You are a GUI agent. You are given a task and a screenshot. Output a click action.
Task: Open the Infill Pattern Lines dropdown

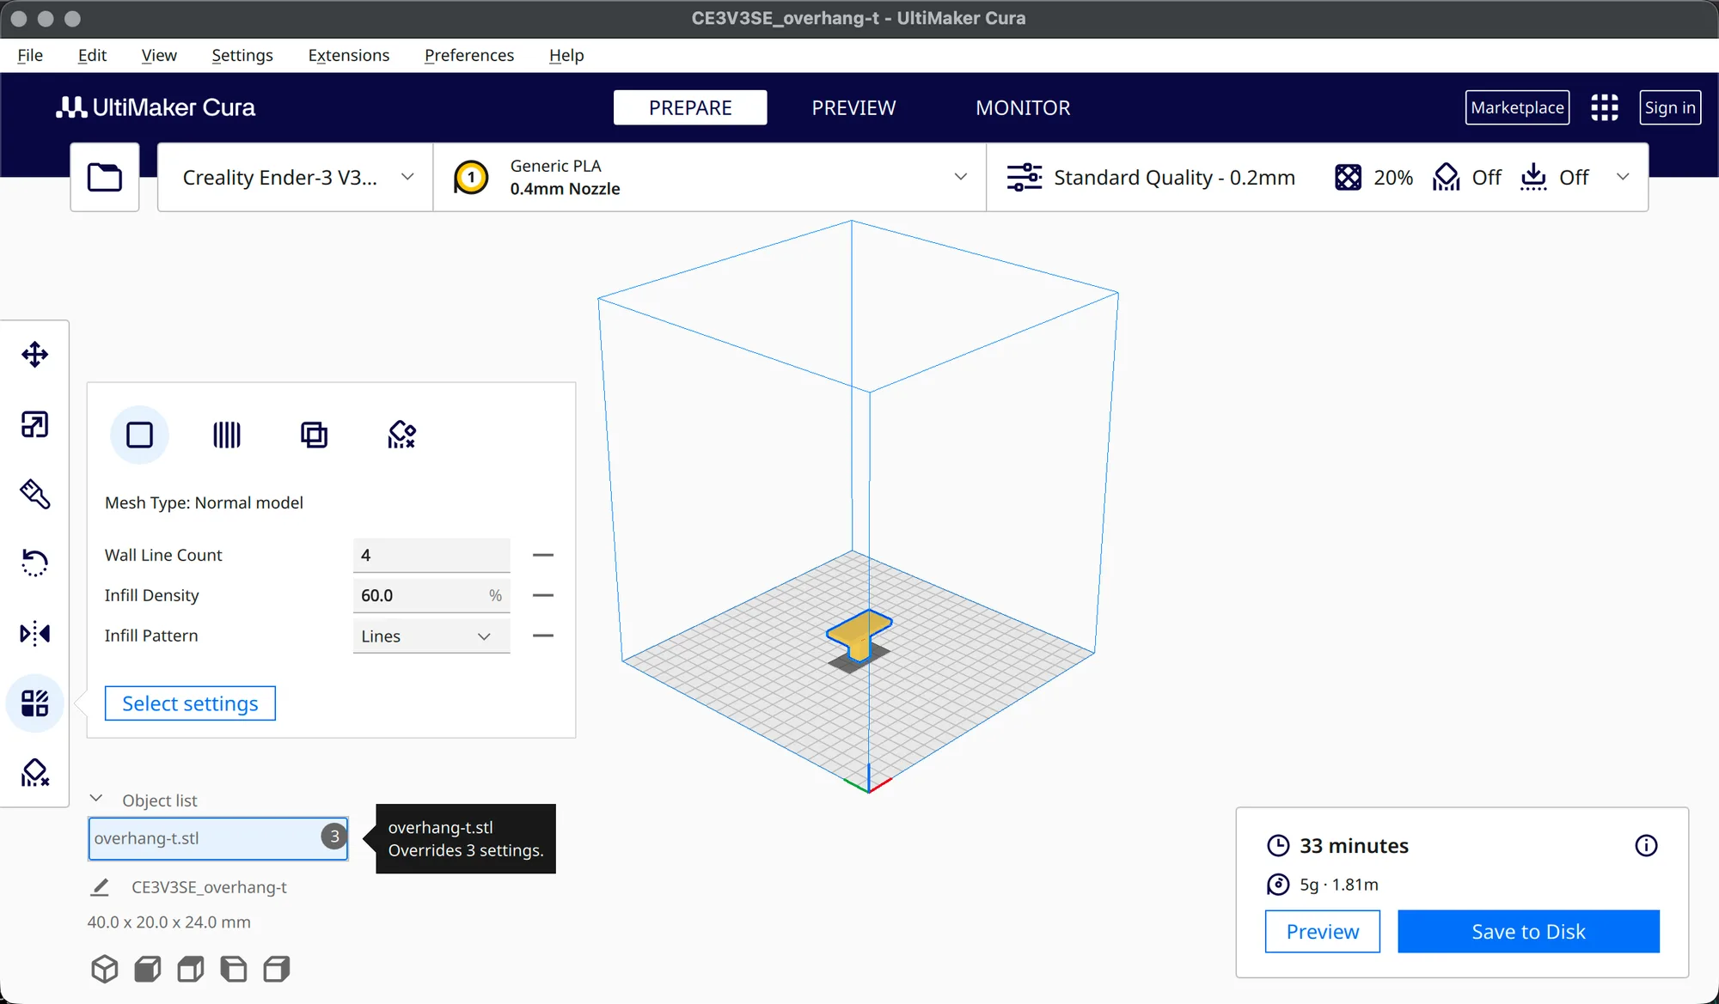(x=431, y=636)
